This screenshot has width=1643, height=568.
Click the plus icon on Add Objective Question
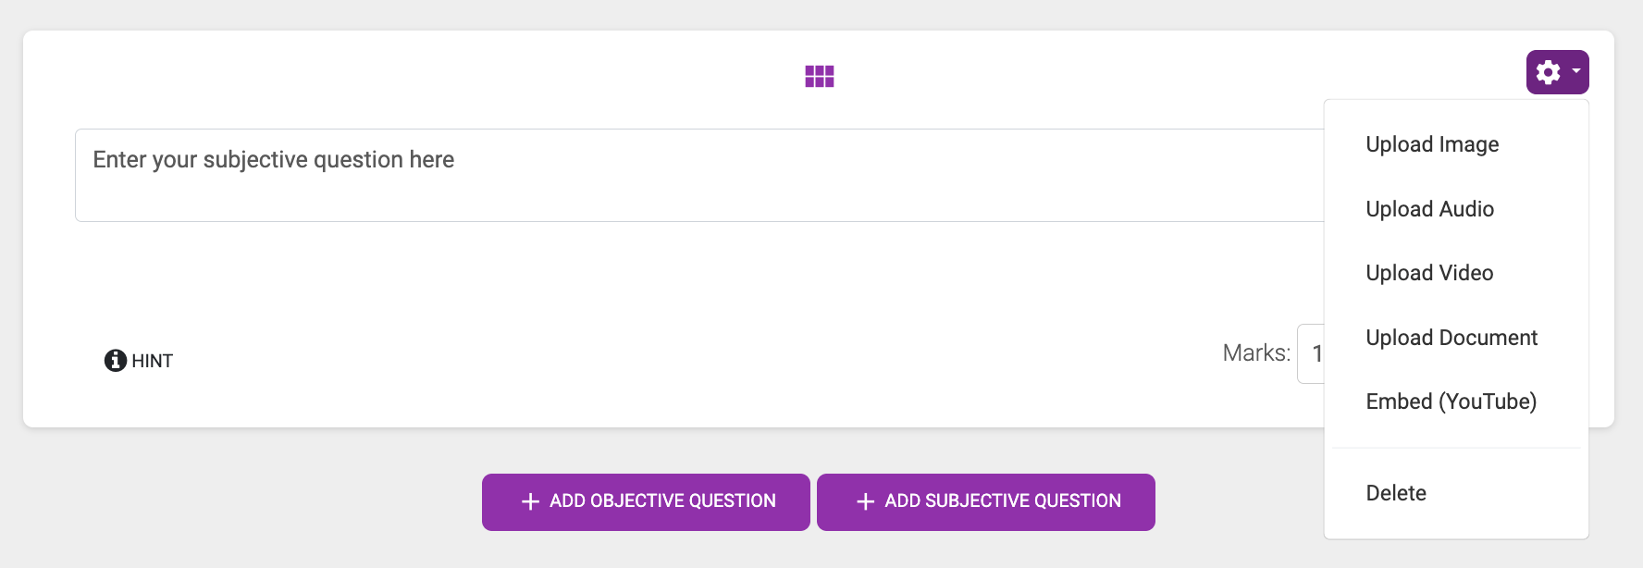point(530,501)
